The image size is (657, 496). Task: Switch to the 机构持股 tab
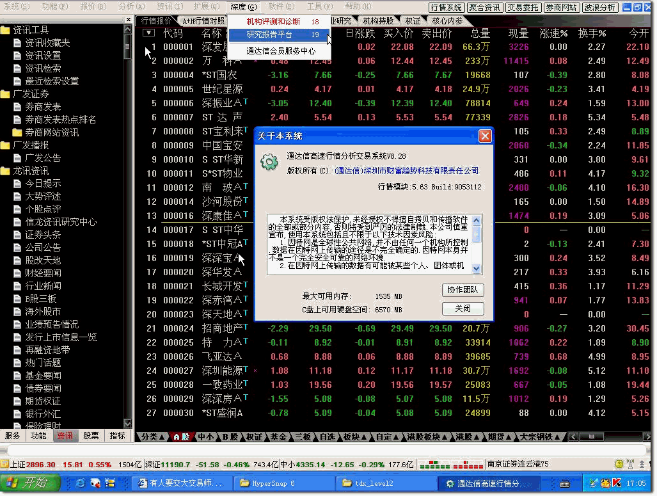[x=378, y=21]
